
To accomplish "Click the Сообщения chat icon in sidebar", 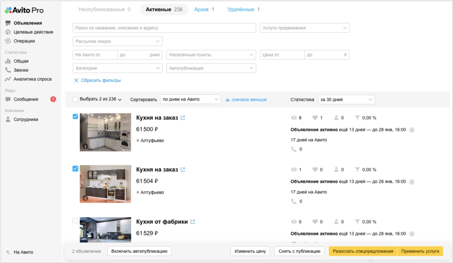I will click(x=8, y=99).
